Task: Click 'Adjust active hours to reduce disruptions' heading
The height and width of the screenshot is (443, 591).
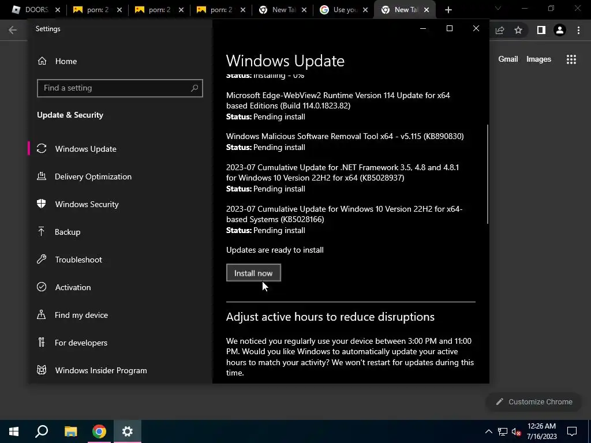Action: click(330, 317)
